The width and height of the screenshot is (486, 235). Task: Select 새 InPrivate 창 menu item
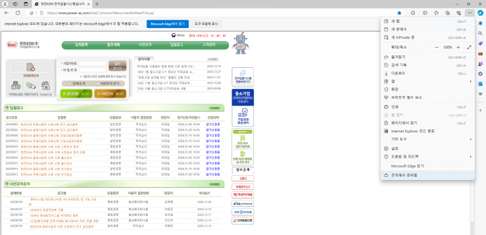click(427, 37)
